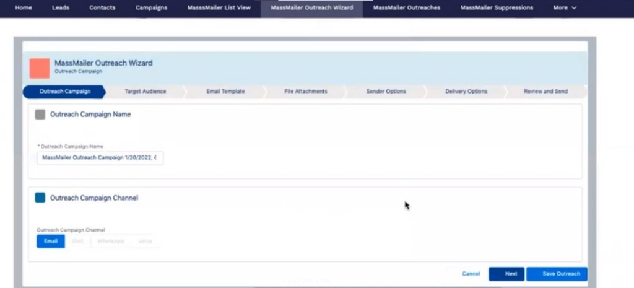Pick WhatsApp as the campaign channel
This screenshot has width=634, height=288.
[x=111, y=241]
